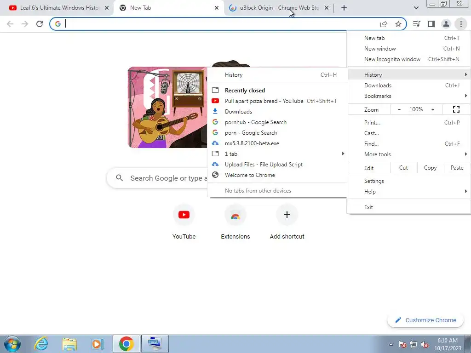Click into the address bar
The width and height of the screenshot is (471, 353).
coord(222,24)
